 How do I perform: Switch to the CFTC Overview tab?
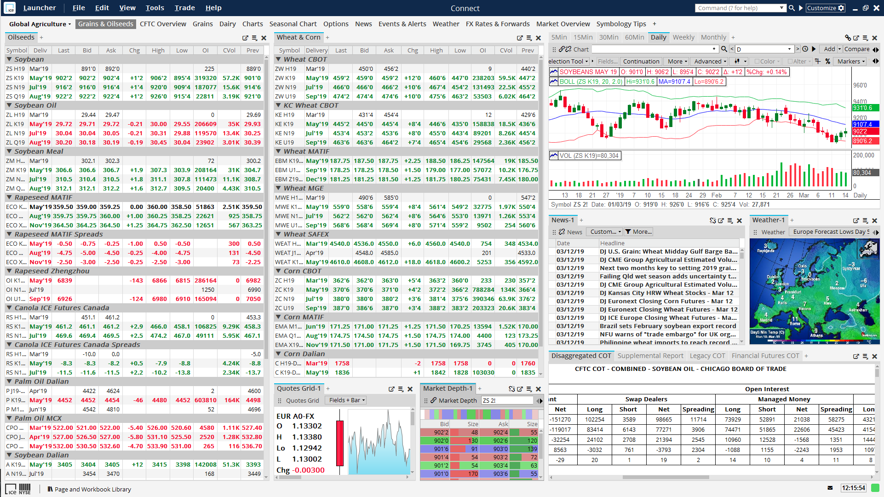(x=163, y=24)
